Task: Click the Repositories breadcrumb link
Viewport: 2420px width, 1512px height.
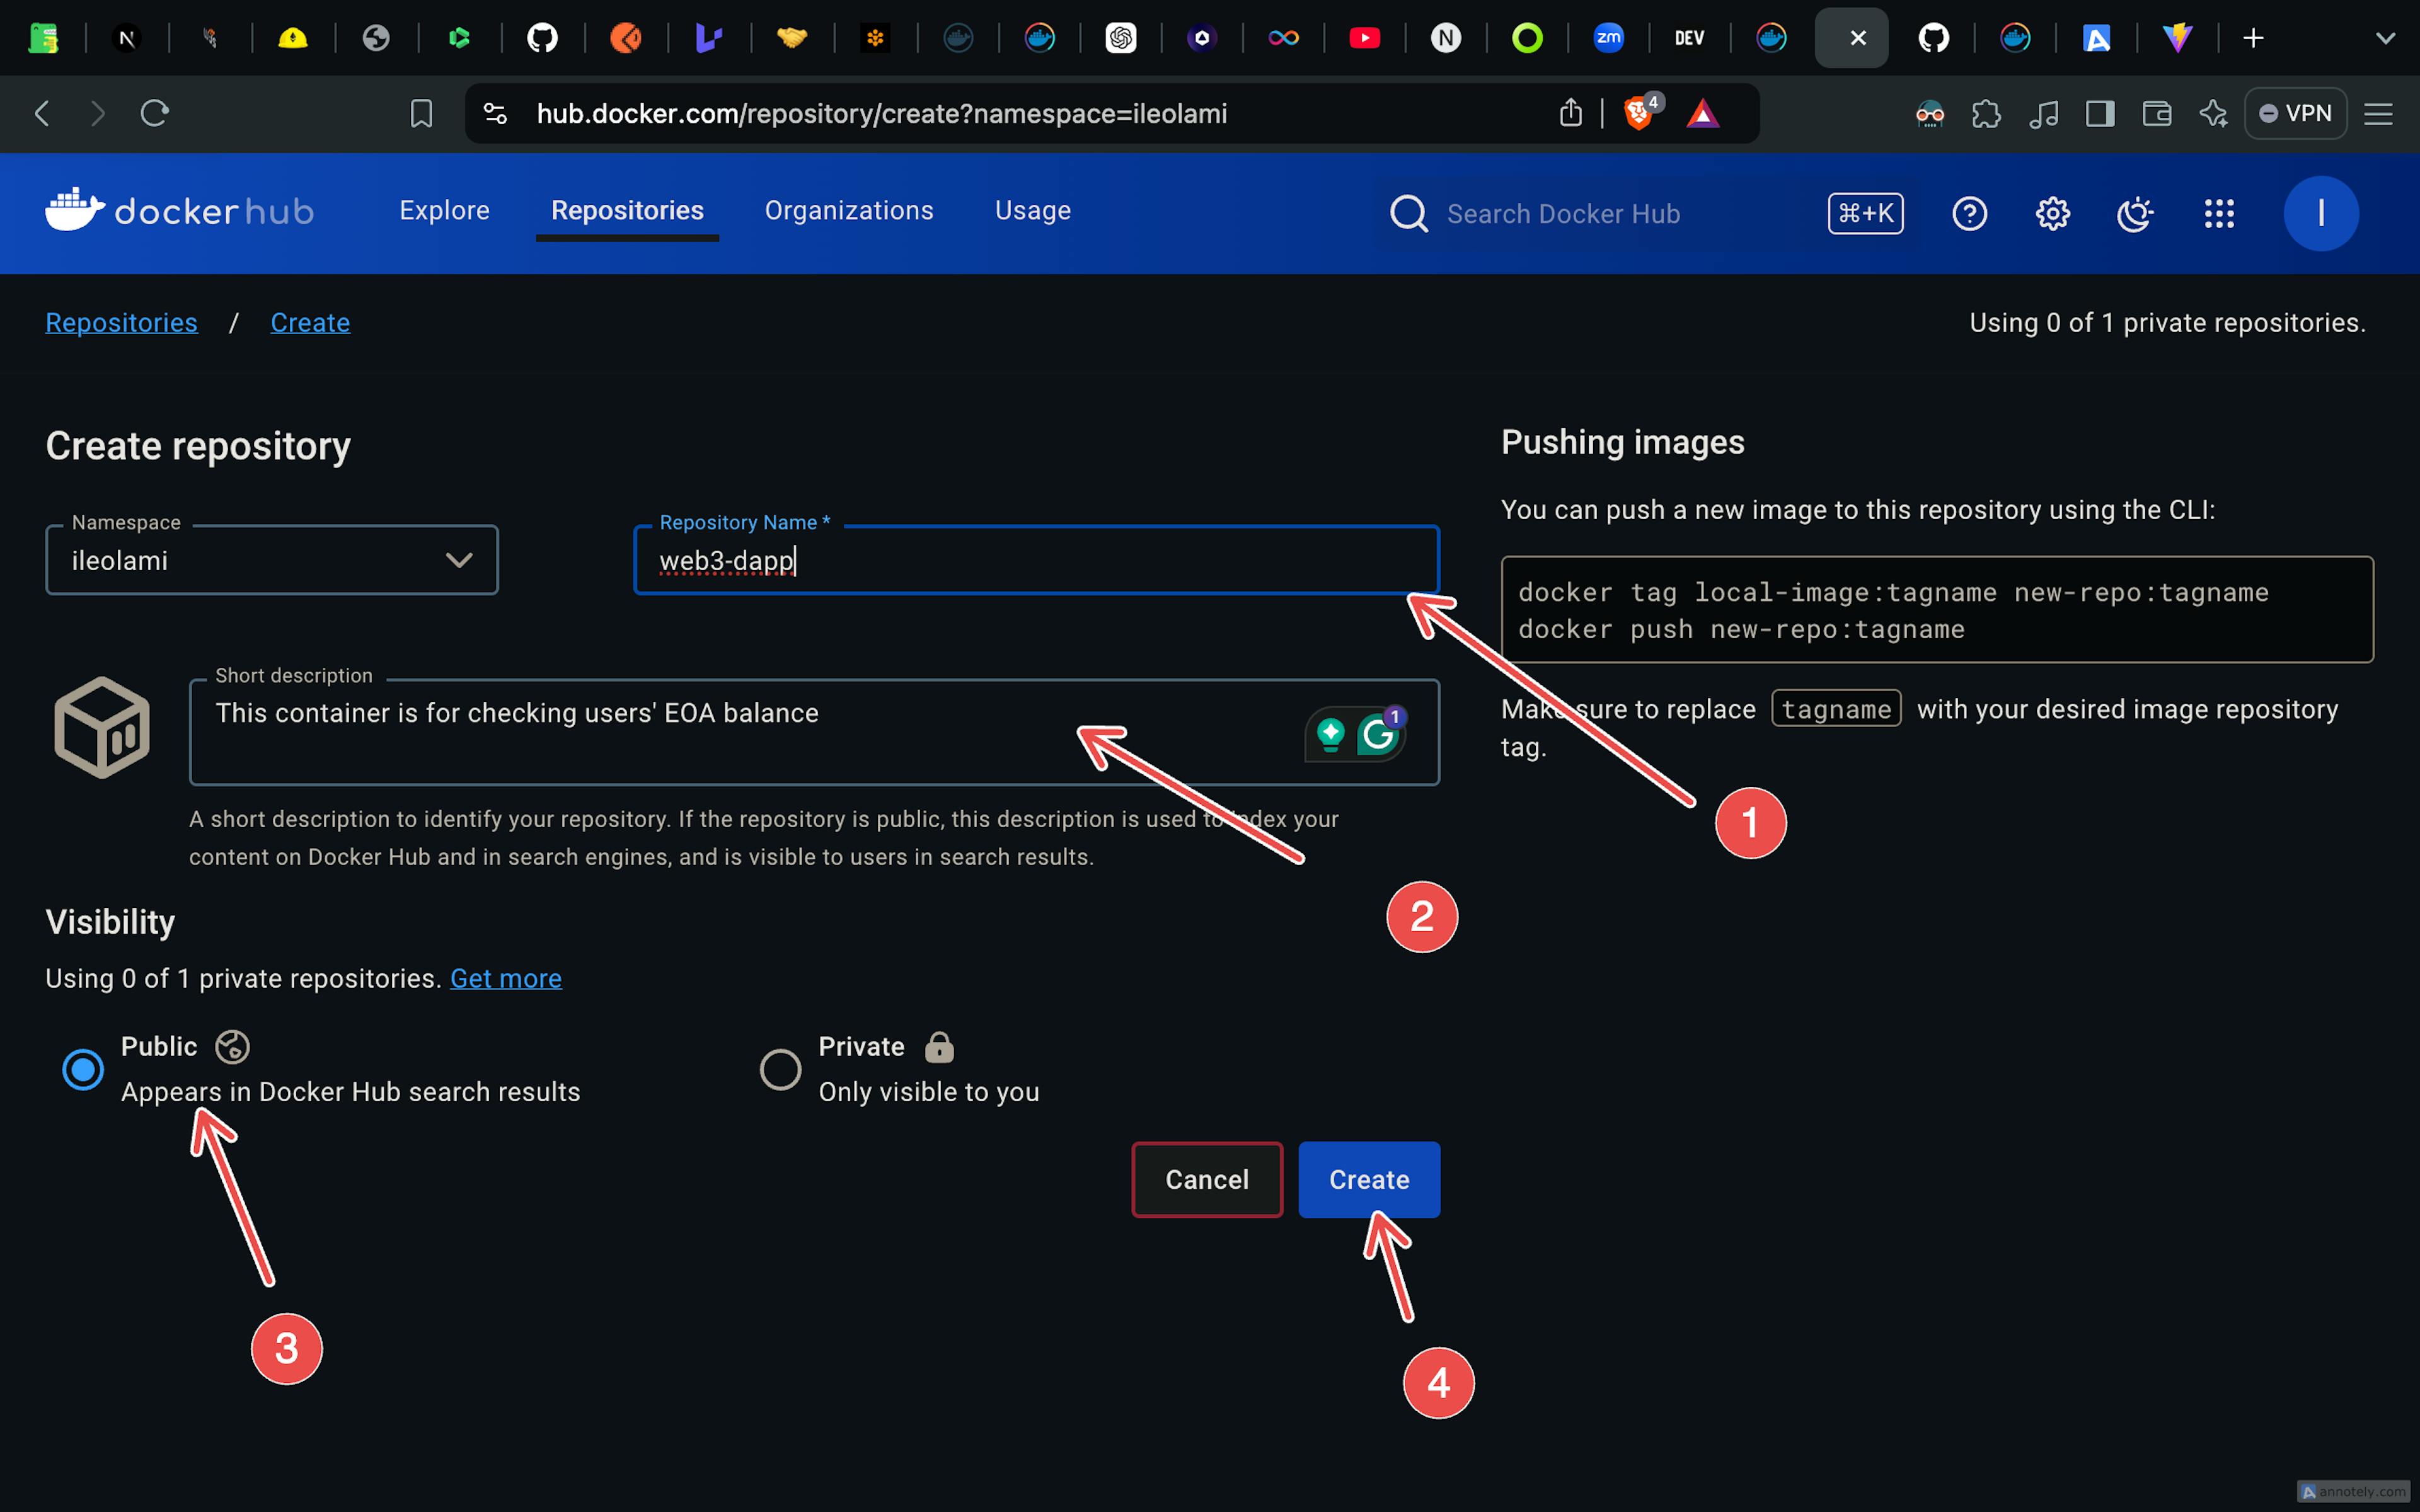Action: pos(121,323)
